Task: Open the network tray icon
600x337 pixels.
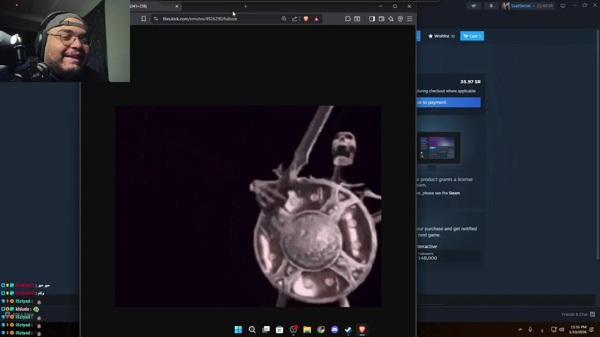Action: [554, 330]
